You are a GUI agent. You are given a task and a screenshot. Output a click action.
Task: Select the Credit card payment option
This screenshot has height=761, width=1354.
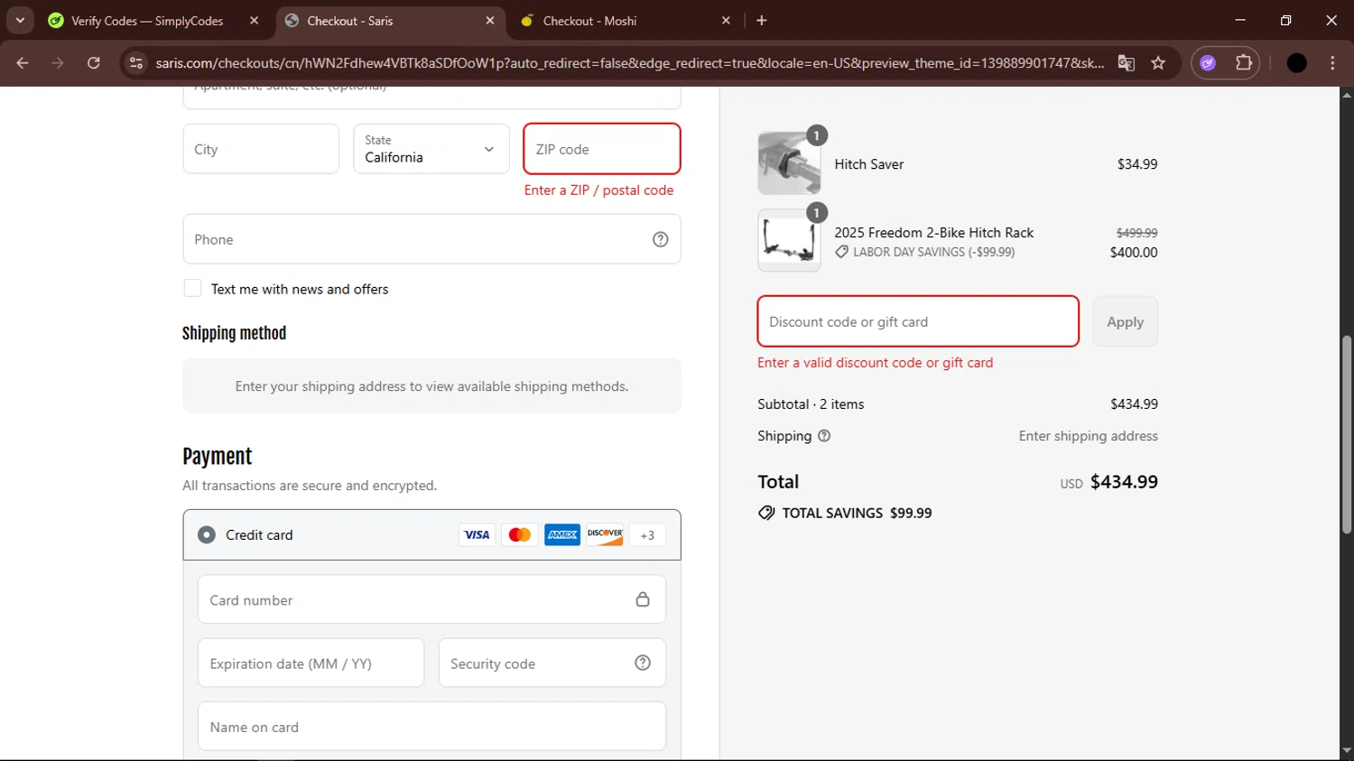[x=207, y=535]
